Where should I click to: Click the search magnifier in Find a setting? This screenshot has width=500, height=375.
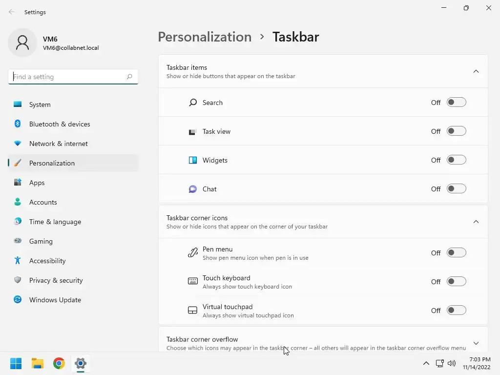[x=129, y=77]
